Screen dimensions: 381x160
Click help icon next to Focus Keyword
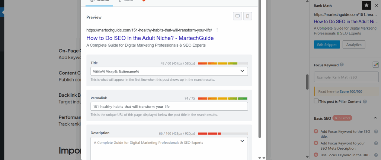[342, 65]
